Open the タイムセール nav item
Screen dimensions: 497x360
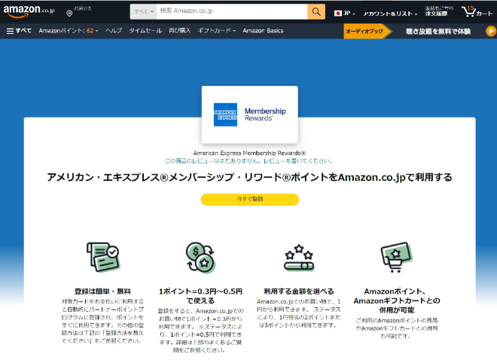pyautogui.click(x=145, y=30)
